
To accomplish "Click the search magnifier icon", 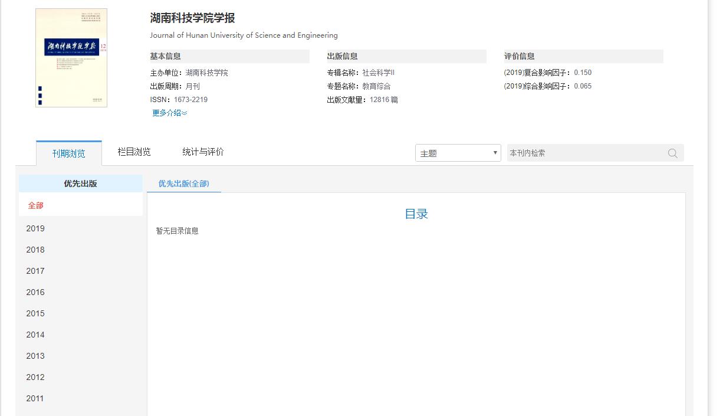I will click(672, 153).
